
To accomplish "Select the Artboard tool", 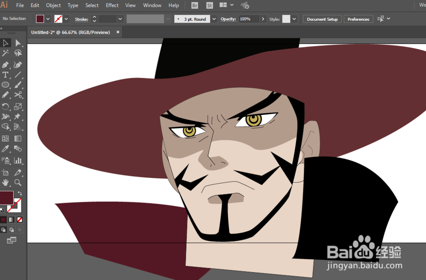I will click(x=6, y=172).
